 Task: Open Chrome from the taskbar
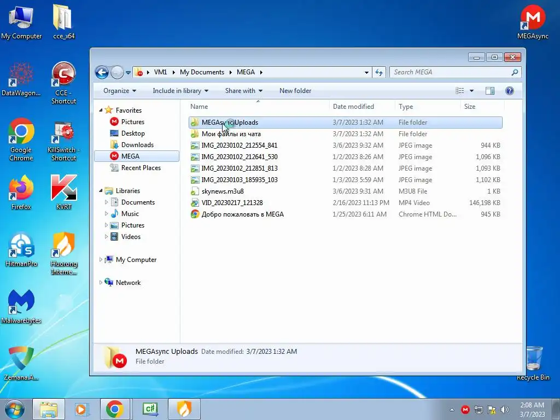(114, 409)
